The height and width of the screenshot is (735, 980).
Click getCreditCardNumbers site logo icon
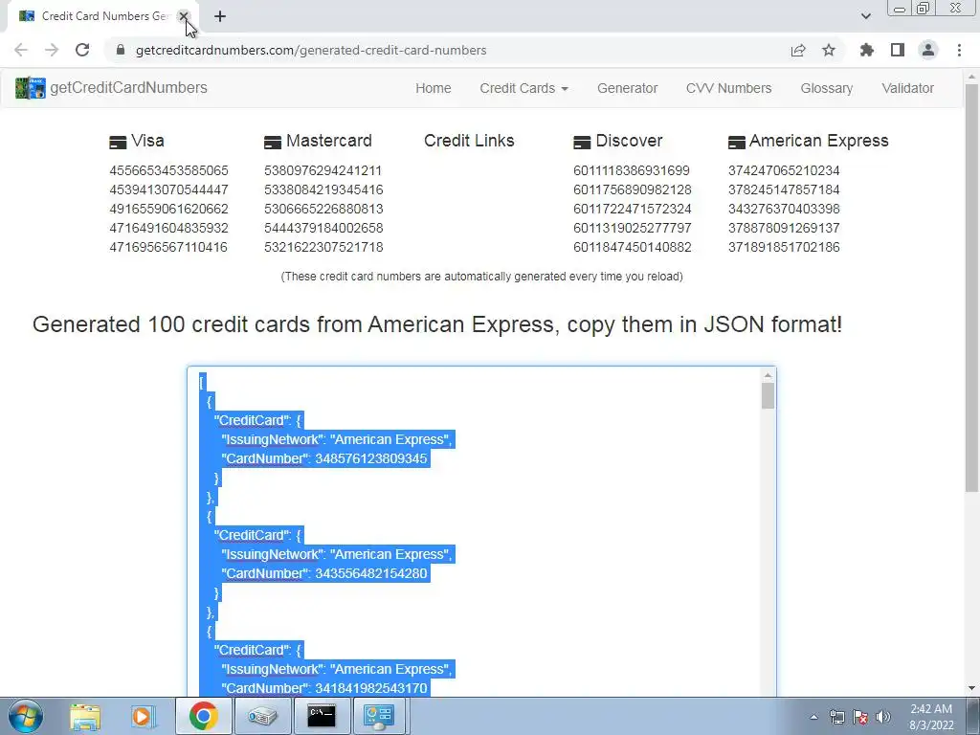pos(31,88)
